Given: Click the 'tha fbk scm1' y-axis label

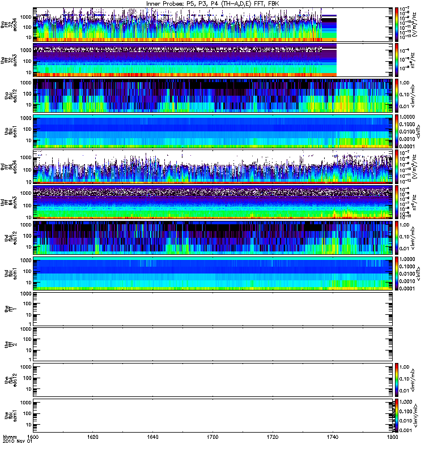Looking at the screenshot, I should [11, 131].
